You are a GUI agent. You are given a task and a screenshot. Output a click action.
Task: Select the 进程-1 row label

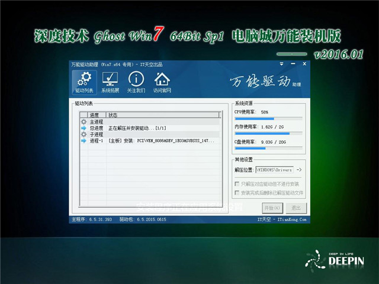pos(97,141)
